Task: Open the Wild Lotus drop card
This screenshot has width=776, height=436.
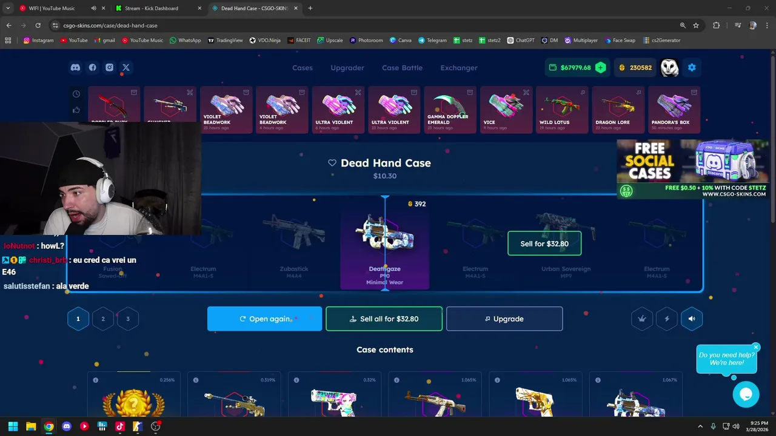Action: tap(562, 110)
